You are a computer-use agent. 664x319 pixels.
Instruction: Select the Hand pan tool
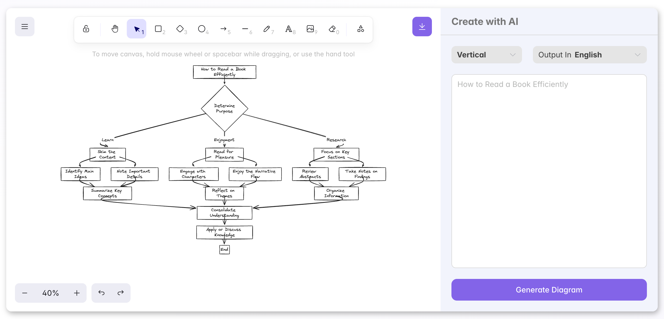(x=115, y=29)
